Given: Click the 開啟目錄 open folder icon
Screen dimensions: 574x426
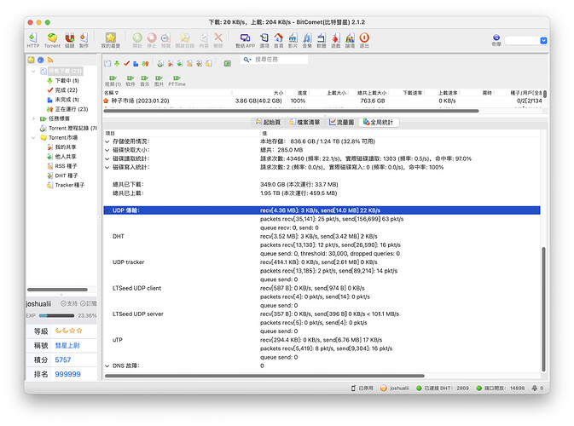Looking at the screenshot, I should [x=185, y=40].
